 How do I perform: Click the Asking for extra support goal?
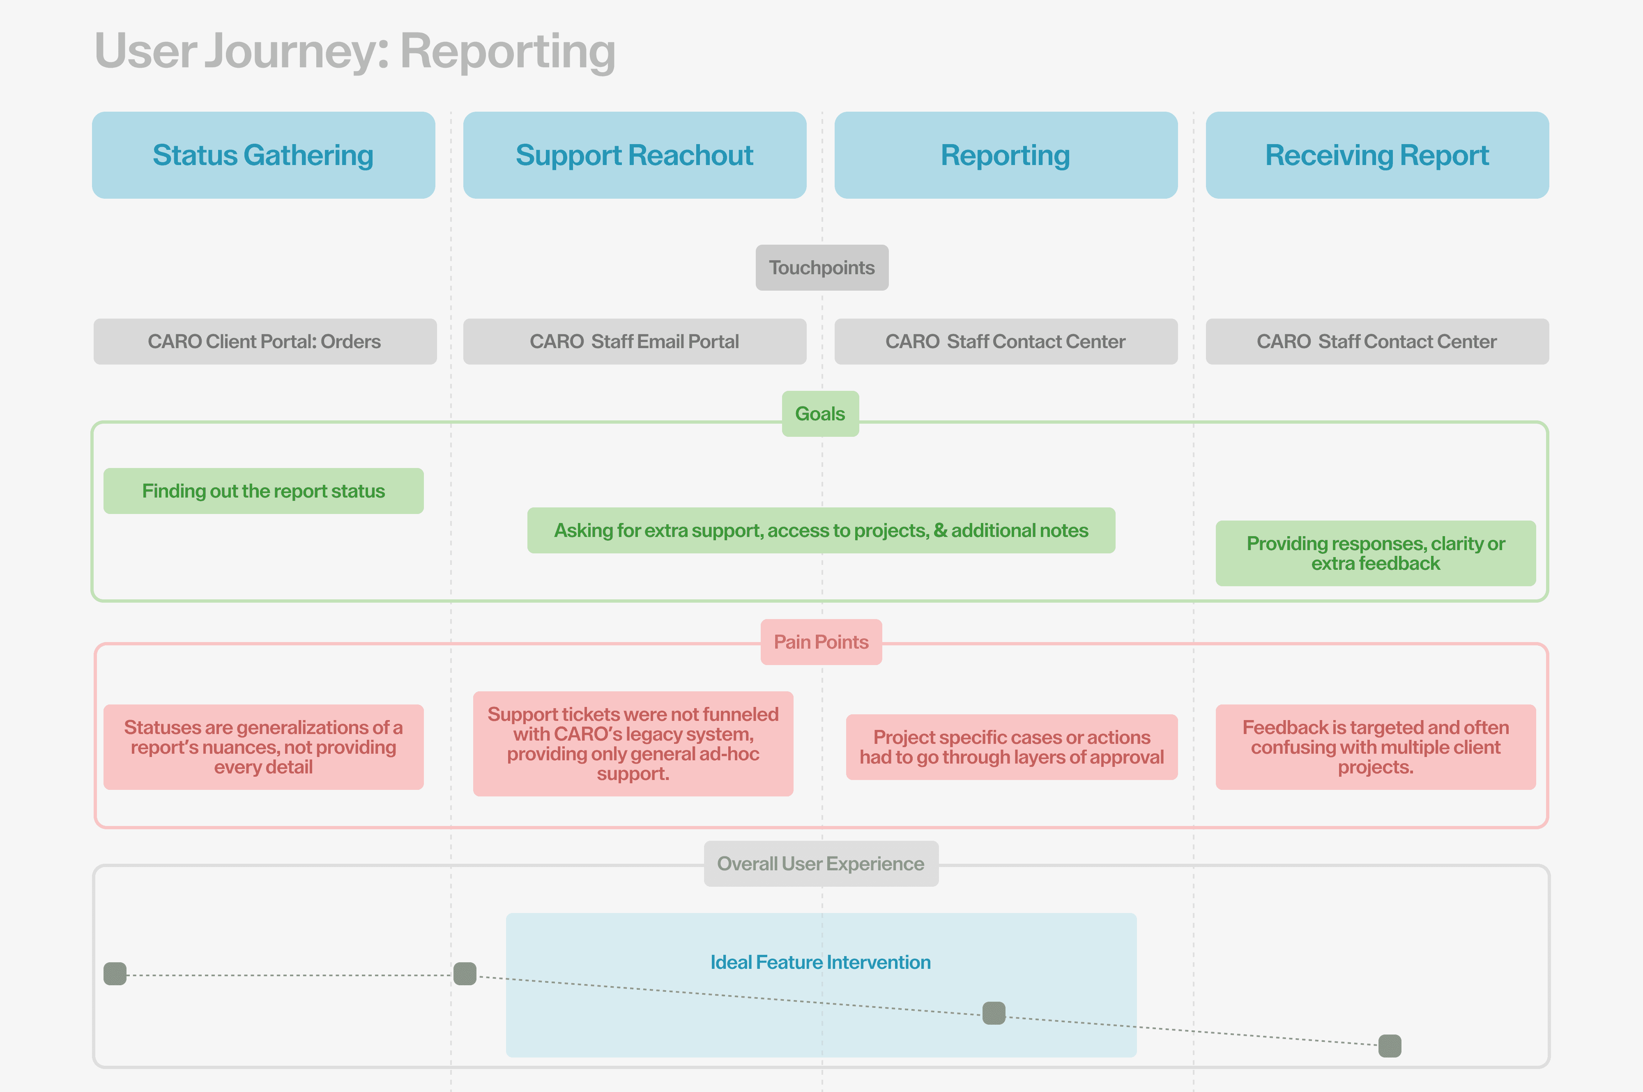click(821, 531)
